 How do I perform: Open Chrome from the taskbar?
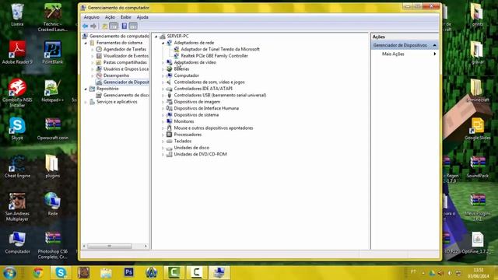pyautogui.click(x=38, y=273)
